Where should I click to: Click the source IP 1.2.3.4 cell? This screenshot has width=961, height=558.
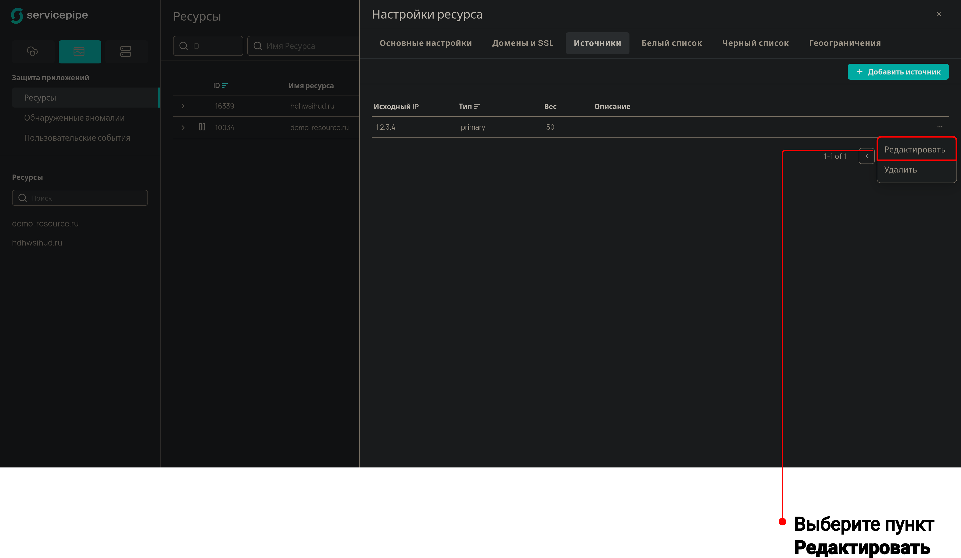click(385, 127)
